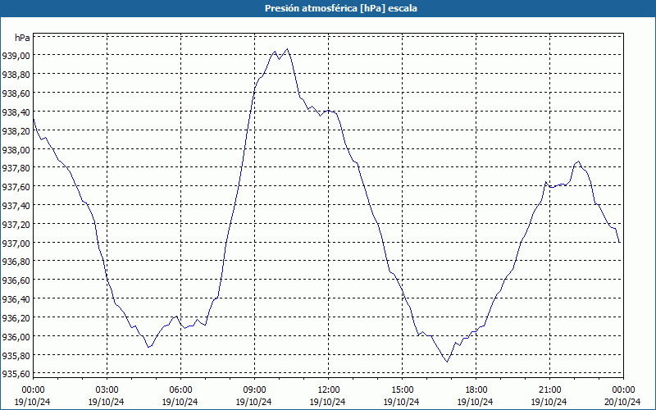The image size is (656, 410).
Task: Pick the 937,20 tick label
Action: point(16,224)
